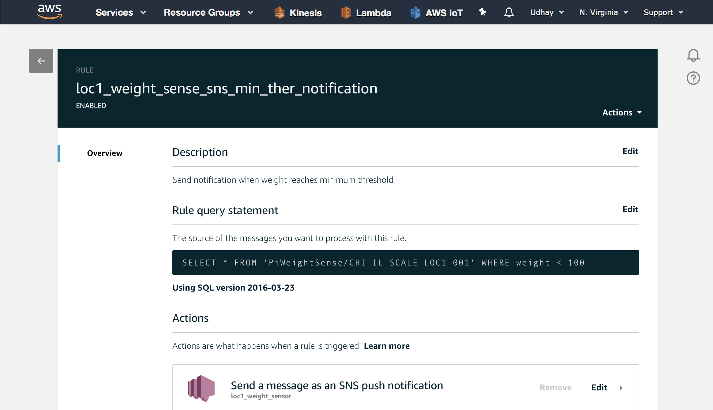713x410 pixels.
Task: Click the help question mark icon
Action: [693, 78]
